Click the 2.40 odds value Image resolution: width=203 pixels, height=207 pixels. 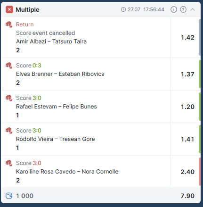point(187,172)
